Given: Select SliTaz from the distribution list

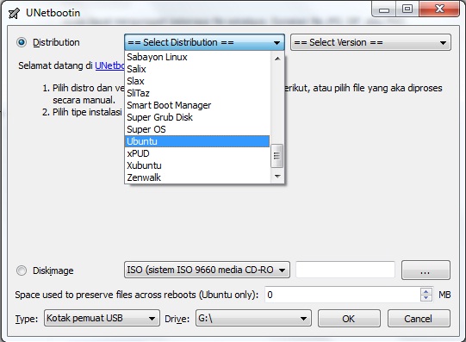Looking at the screenshot, I should click(x=197, y=93).
